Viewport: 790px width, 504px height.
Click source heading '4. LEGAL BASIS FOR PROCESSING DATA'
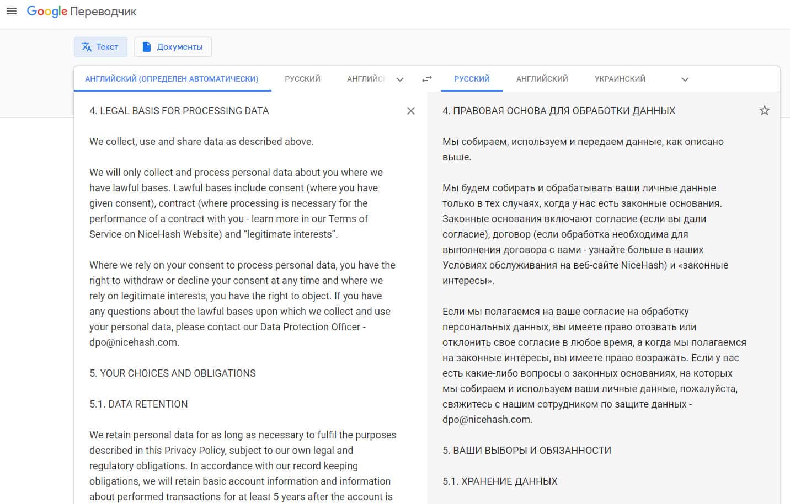click(x=179, y=111)
